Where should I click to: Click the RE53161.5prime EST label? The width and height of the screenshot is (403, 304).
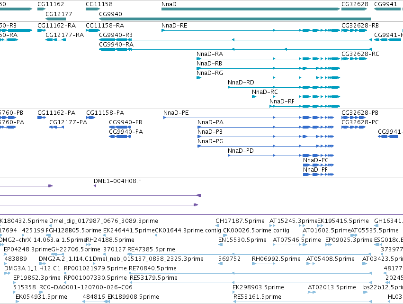coord(257,297)
